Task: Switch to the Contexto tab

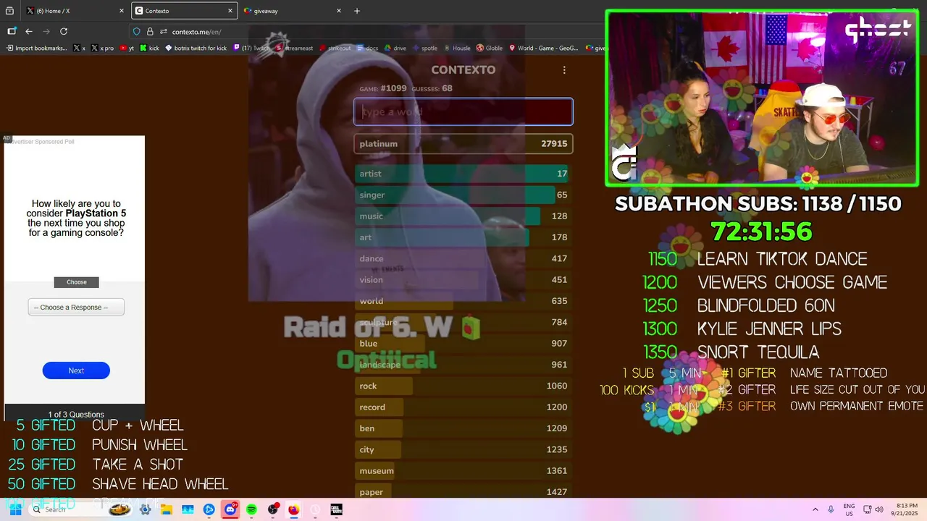Action: (x=184, y=11)
